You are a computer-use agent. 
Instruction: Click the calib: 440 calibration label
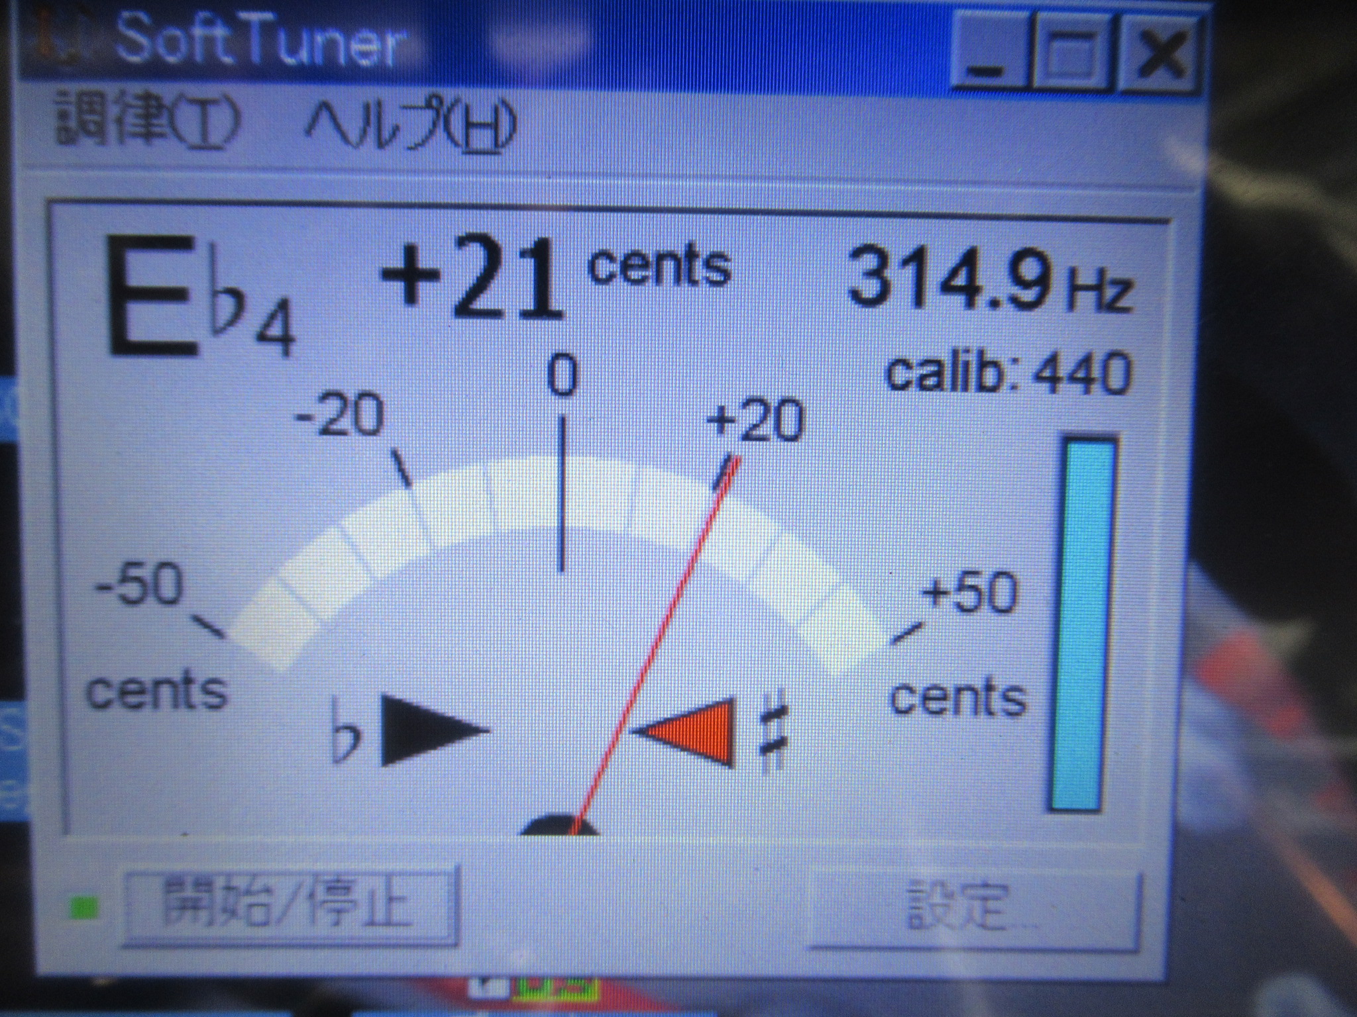pos(1008,373)
